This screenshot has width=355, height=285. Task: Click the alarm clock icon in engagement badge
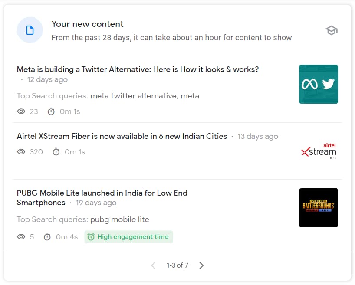(x=91, y=237)
